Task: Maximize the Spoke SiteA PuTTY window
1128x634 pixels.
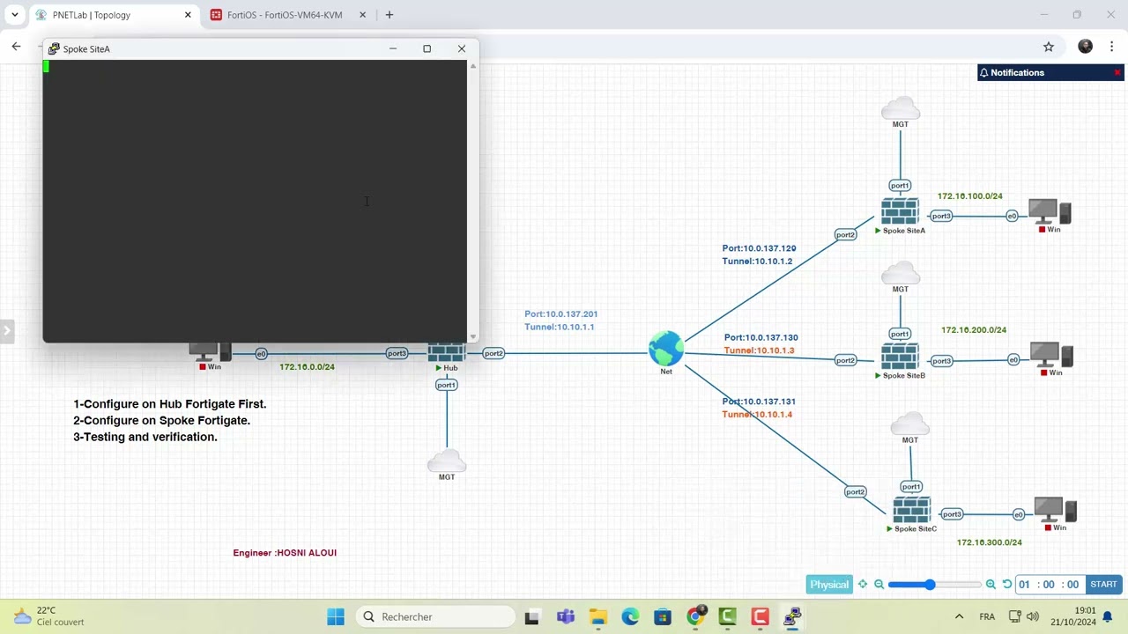Action: tap(427, 48)
